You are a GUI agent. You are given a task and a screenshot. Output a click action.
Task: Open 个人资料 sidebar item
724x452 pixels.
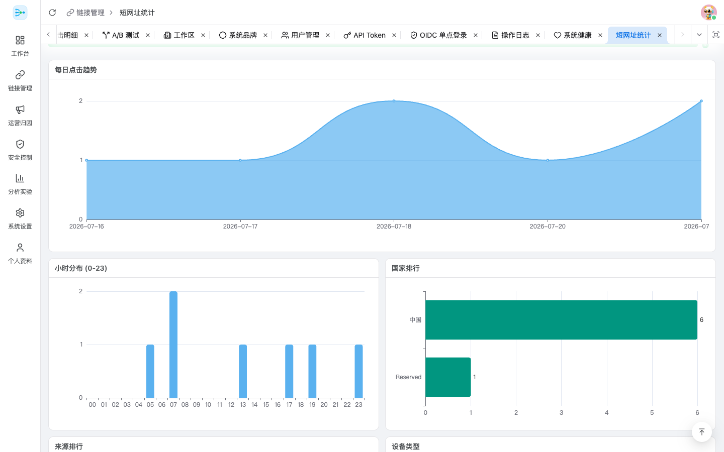pos(20,253)
